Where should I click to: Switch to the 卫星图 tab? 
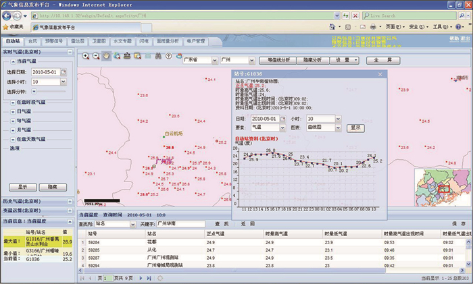coord(99,41)
